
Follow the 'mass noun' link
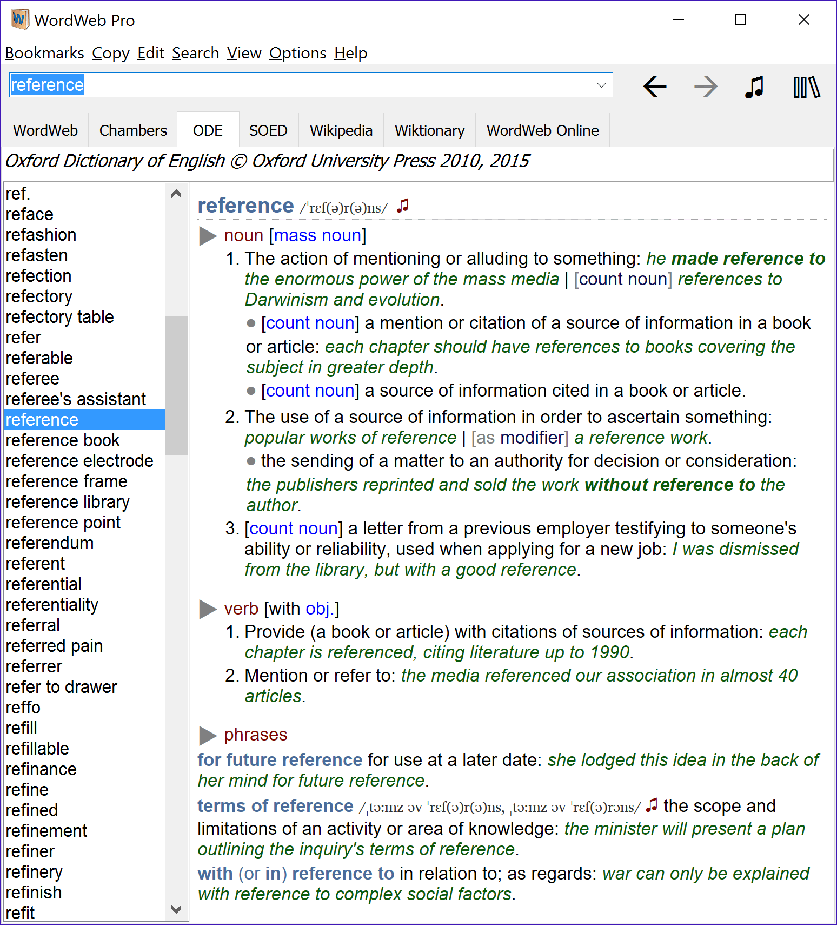[x=317, y=235]
